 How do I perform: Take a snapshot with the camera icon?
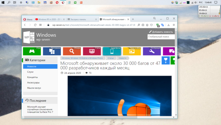click(143, 25)
